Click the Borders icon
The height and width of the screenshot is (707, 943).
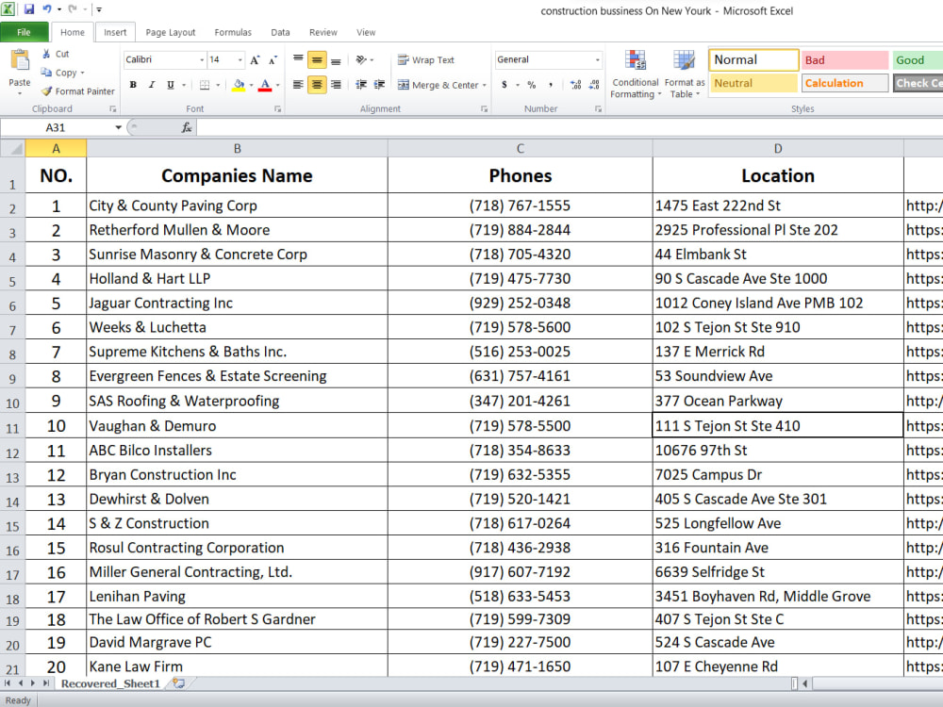click(x=205, y=85)
